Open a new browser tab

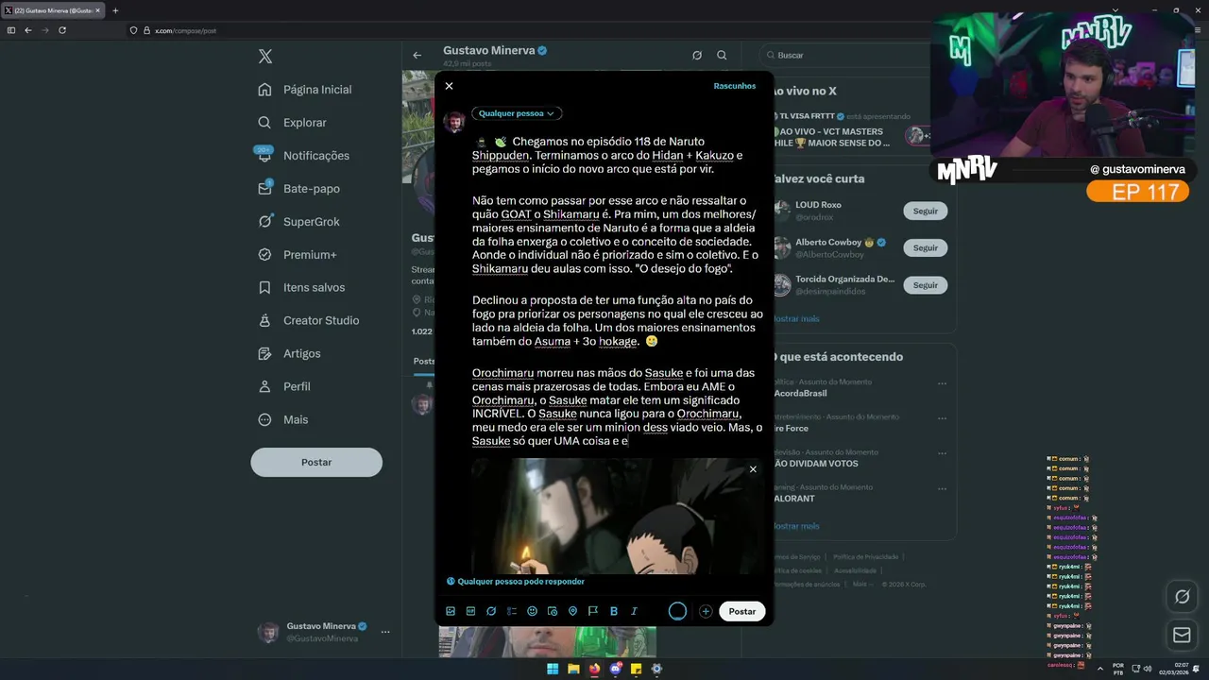[x=115, y=10]
